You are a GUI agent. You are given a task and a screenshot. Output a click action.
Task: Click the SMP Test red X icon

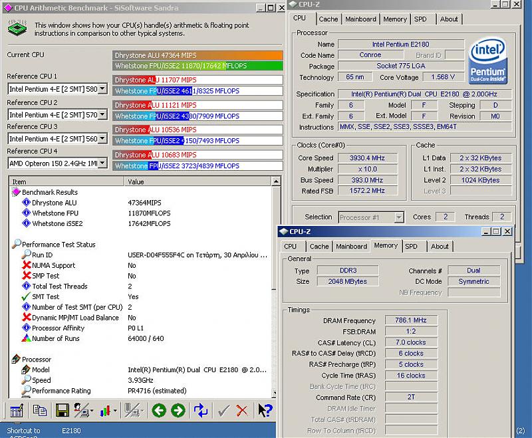coord(27,276)
